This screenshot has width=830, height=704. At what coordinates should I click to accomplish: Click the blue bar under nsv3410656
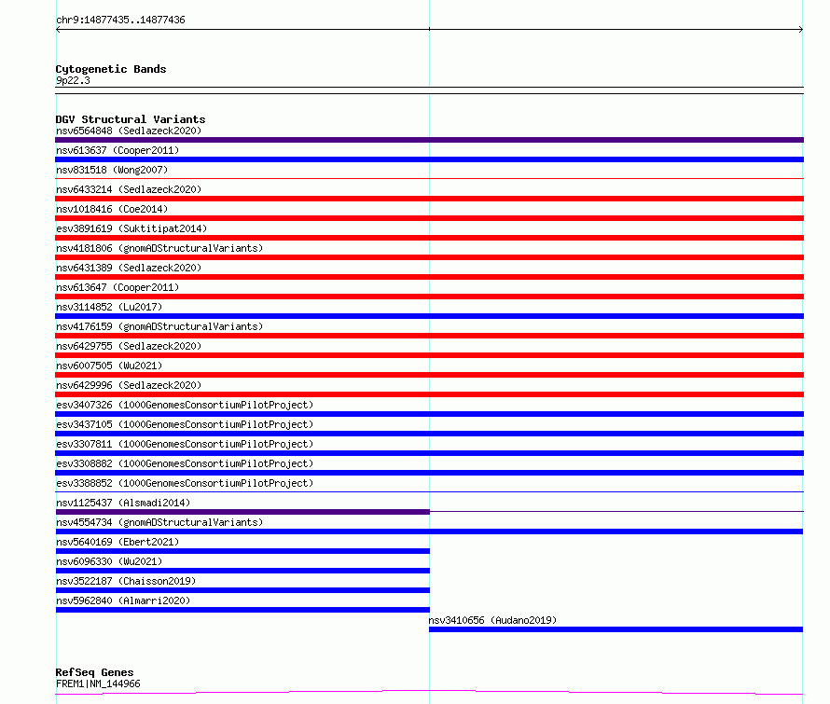[x=616, y=629]
